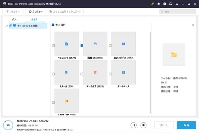This screenshot has height=133, width=199.
Task: Click the computer icon in the tree
Action: click(15, 26)
